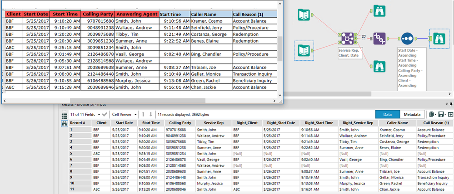Click the save results disk icon
Viewport: 454px width, 194px height.
click(442, 114)
